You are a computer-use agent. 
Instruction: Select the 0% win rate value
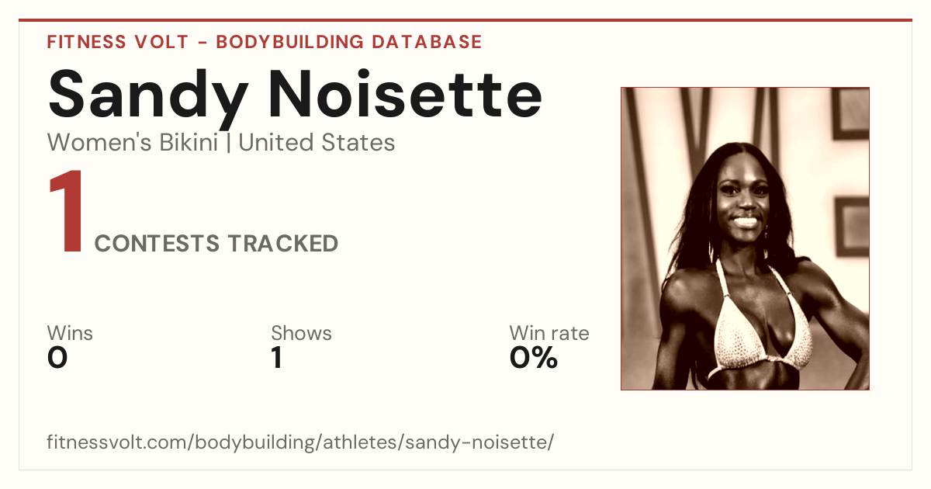point(534,358)
